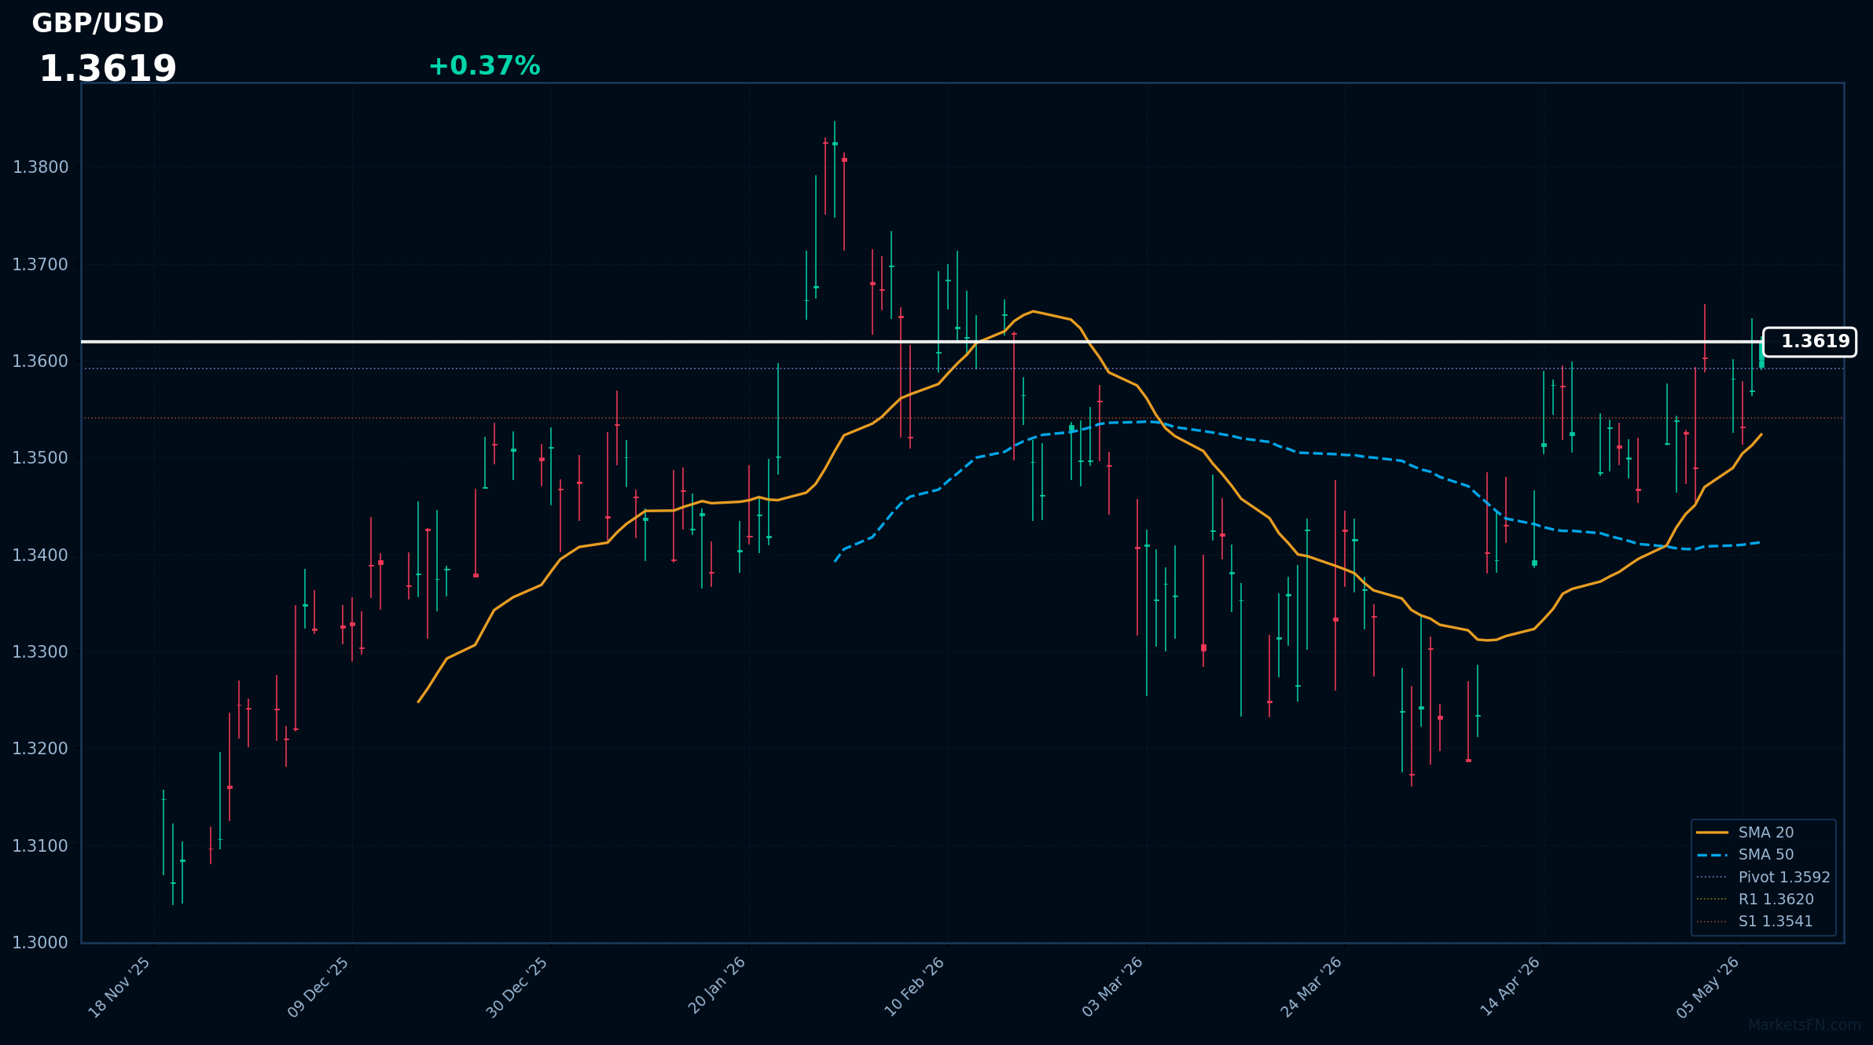Click the 20 Jan '26 date label
Image resolution: width=1873 pixels, height=1045 pixels.
[716, 986]
